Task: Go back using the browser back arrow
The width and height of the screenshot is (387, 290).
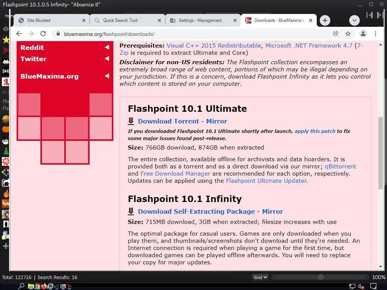Action: pos(19,34)
